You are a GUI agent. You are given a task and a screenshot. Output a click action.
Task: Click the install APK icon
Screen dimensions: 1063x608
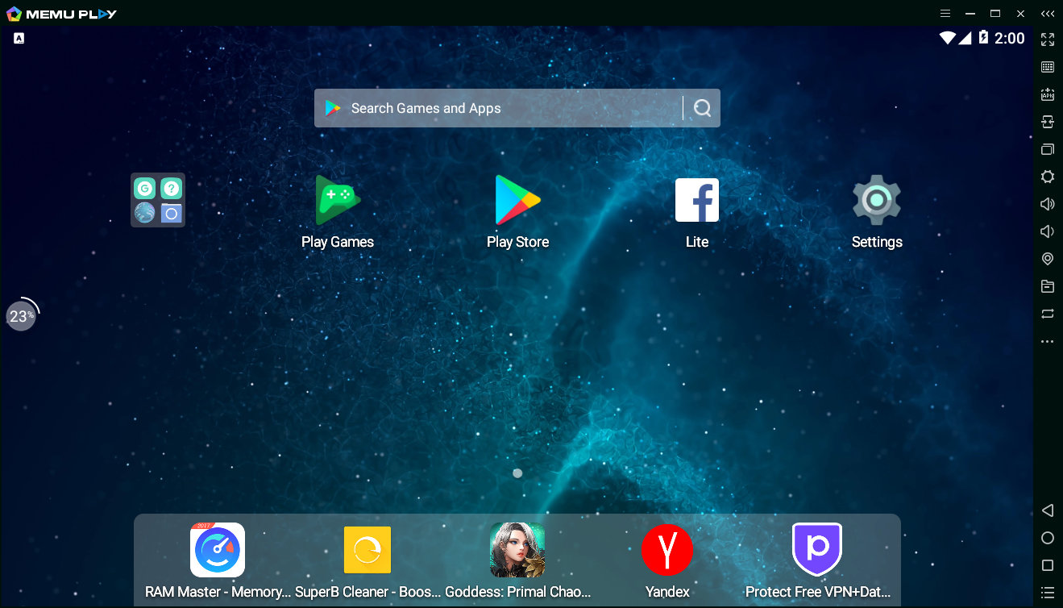(x=1048, y=94)
